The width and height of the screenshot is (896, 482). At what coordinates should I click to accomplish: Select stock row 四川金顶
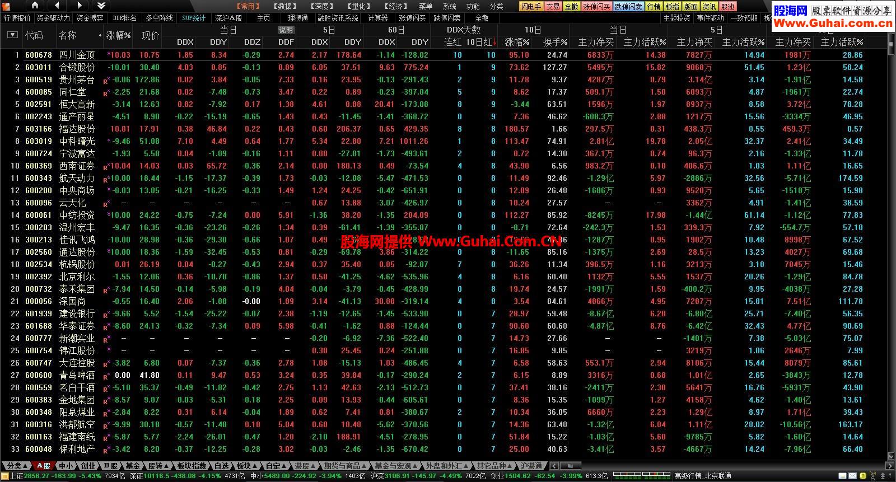click(432, 55)
